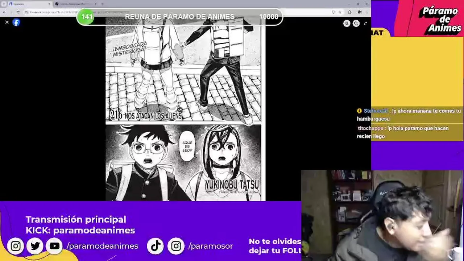The image size is (464, 261).
Task: Click the YouTube icon in the banner
Action: point(54,246)
